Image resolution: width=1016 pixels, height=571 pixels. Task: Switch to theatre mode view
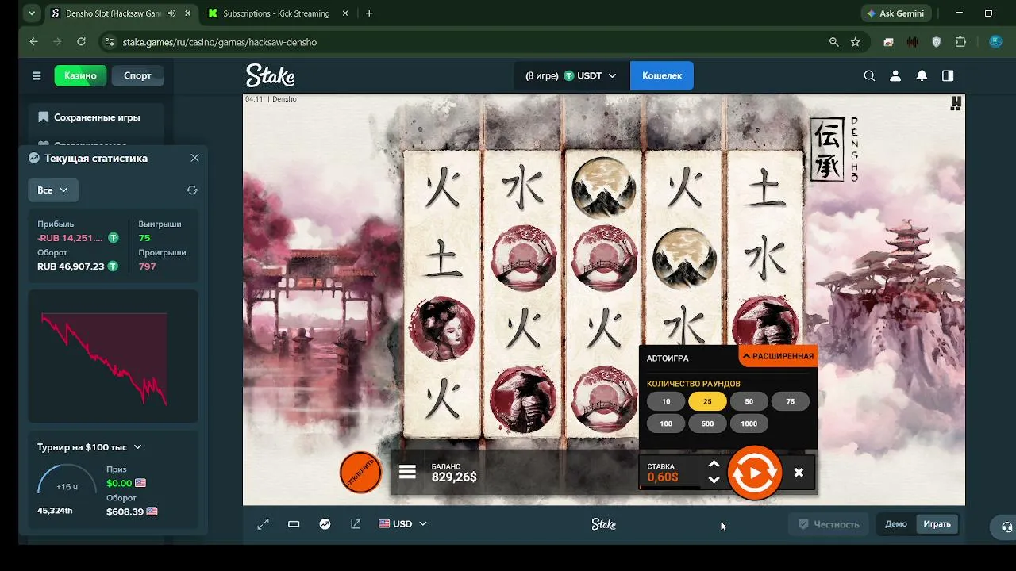tap(294, 524)
